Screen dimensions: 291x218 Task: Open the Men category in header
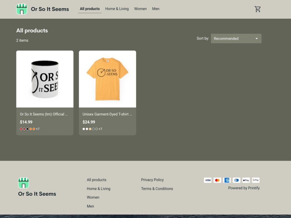(x=156, y=9)
